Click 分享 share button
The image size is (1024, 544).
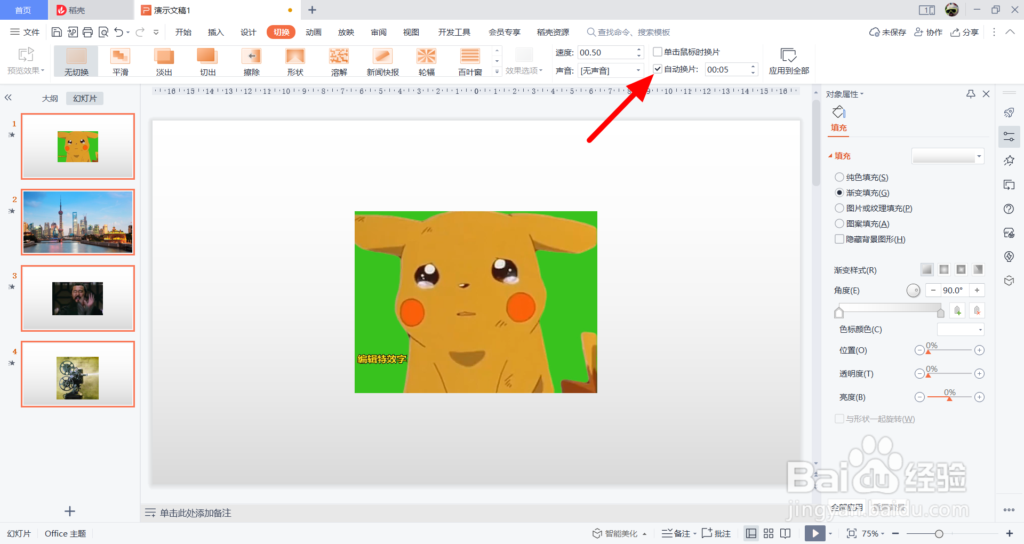click(965, 32)
